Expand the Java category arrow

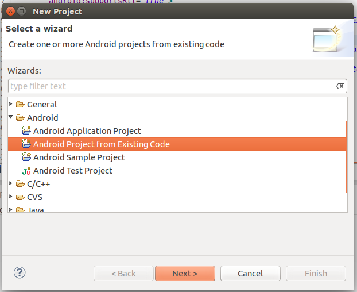pyautogui.click(x=10, y=209)
